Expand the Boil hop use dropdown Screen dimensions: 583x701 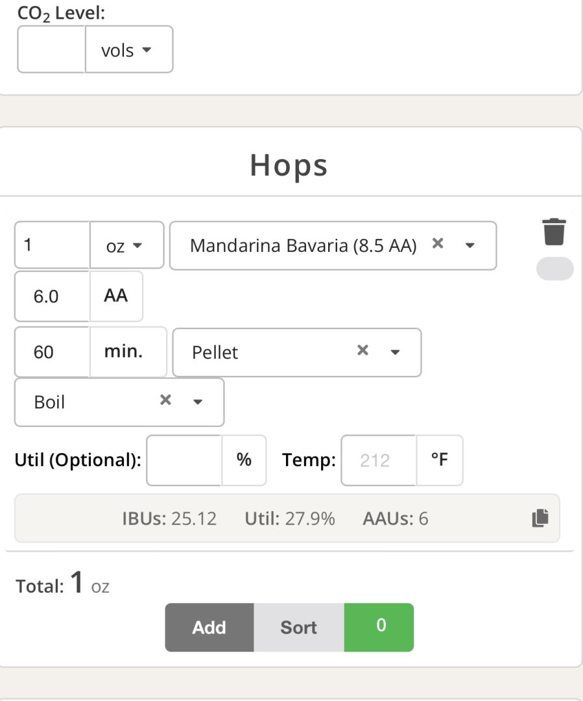[x=198, y=402]
